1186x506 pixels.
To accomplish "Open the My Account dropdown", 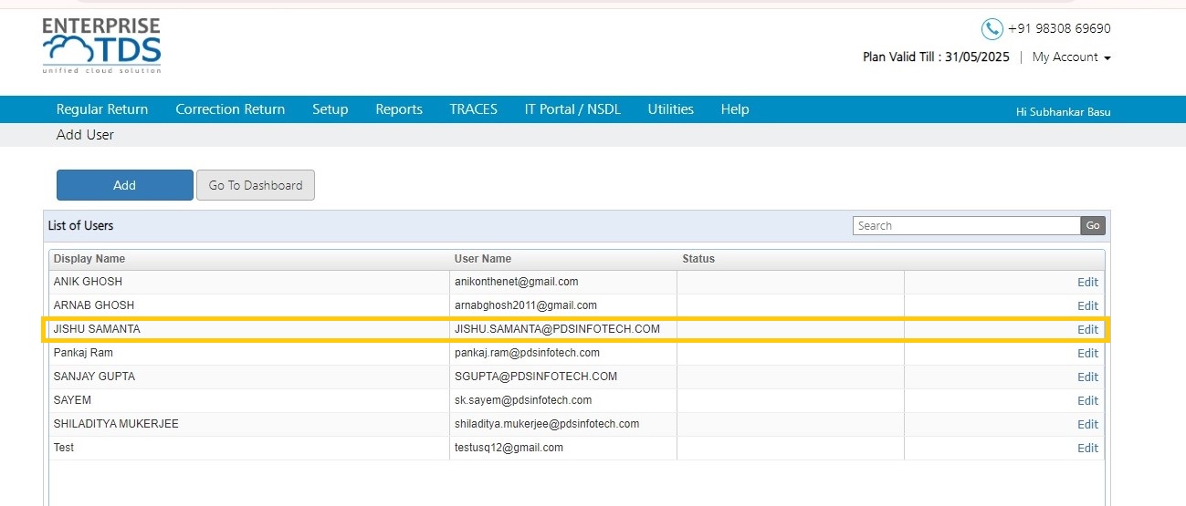I will [1071, 57].
